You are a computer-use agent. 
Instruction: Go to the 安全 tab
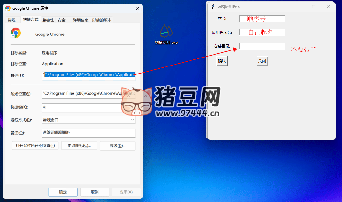(x=61, y=20)
